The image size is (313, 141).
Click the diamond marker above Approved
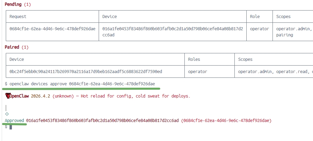[x=7, y=114]
